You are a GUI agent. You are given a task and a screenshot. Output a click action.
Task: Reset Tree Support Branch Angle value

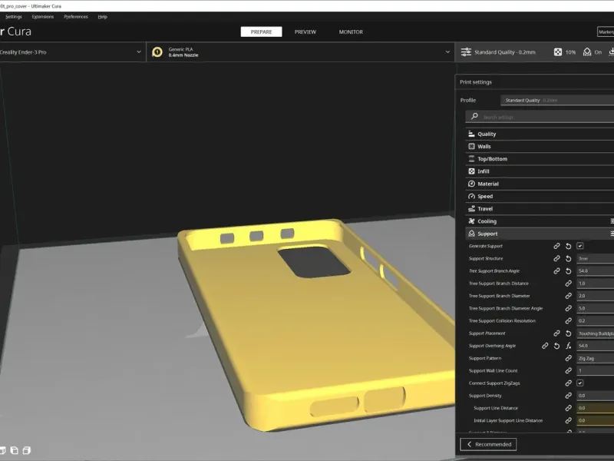[568, 271]
